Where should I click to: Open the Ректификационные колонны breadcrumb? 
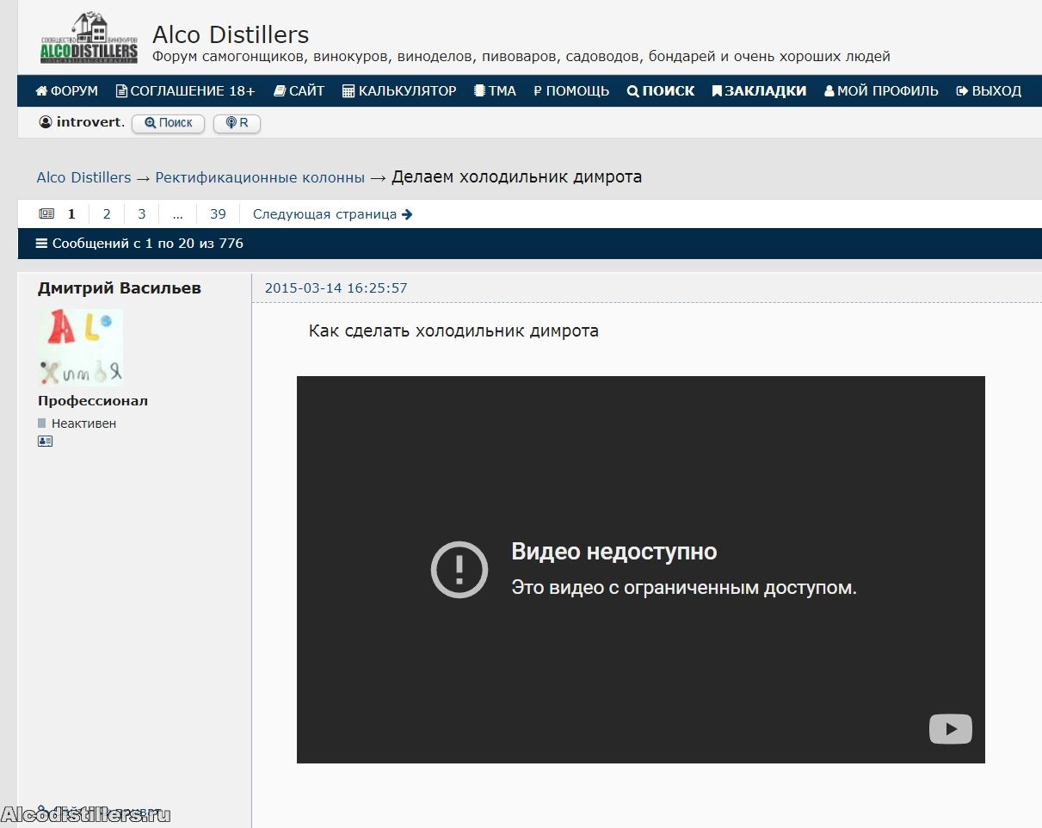[x=260, y=177]
